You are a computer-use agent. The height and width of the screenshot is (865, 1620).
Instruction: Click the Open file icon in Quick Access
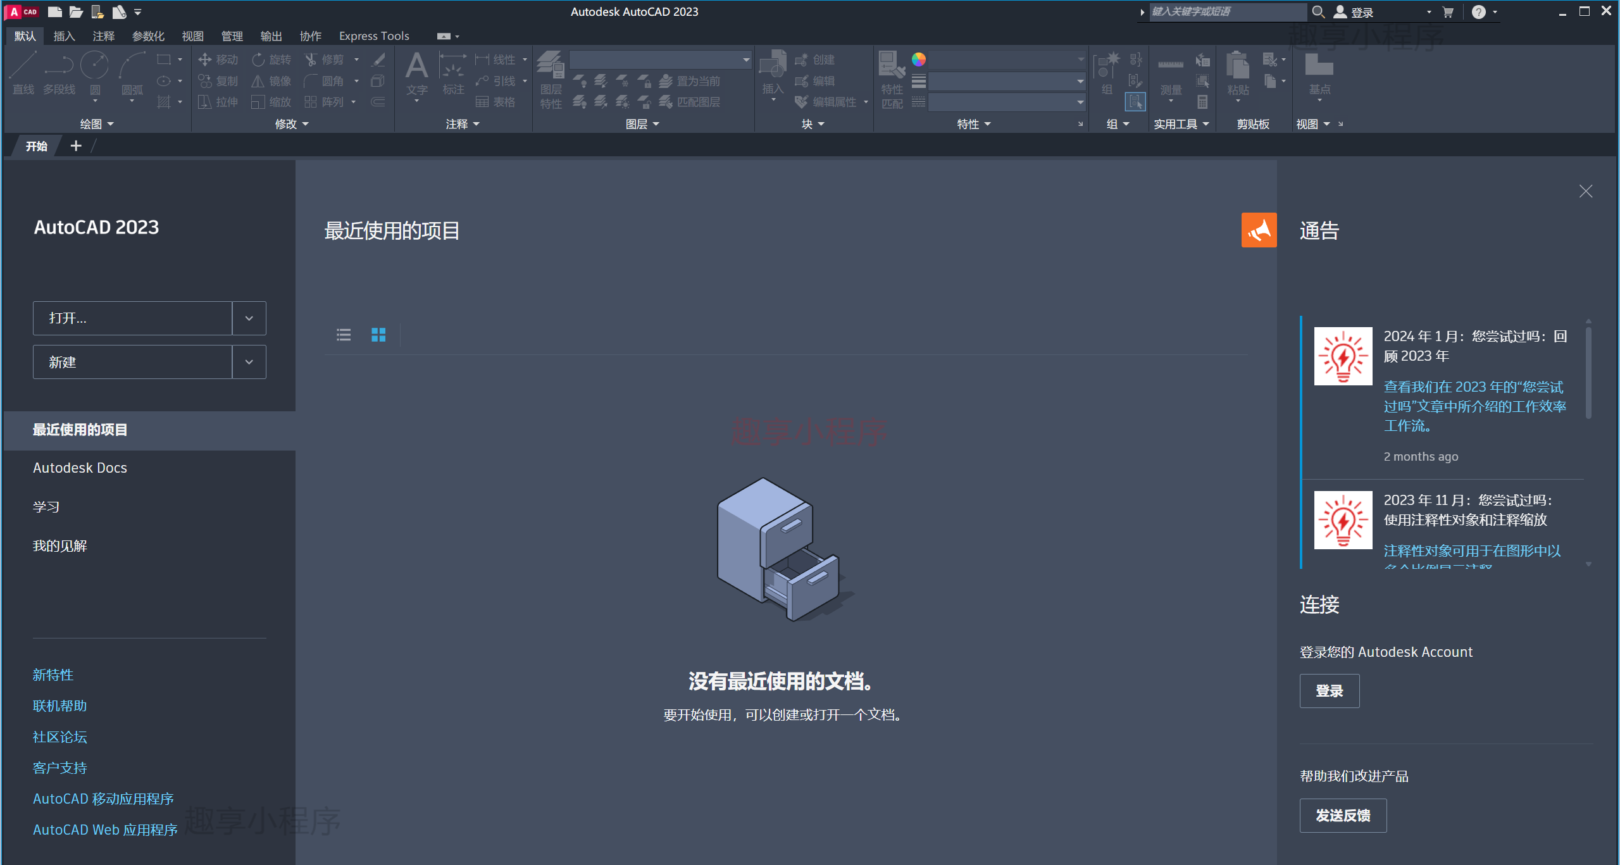point(76,12)
